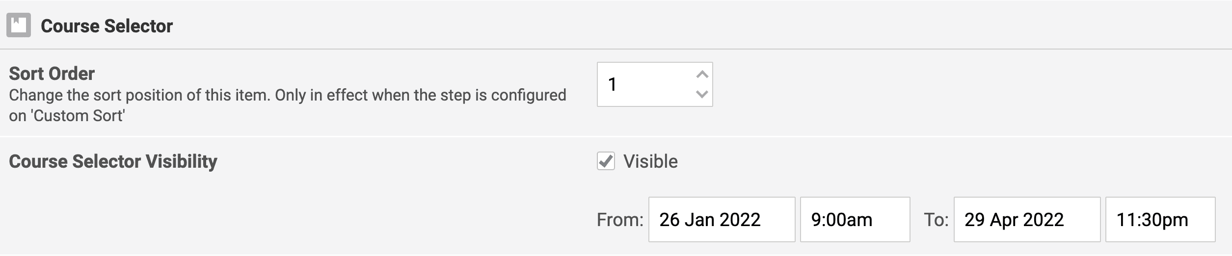Open the To date field 29 Apr 2022
Viewport: 1232px width, 256px height.
pyautogui.click(x=1026, y=220)
